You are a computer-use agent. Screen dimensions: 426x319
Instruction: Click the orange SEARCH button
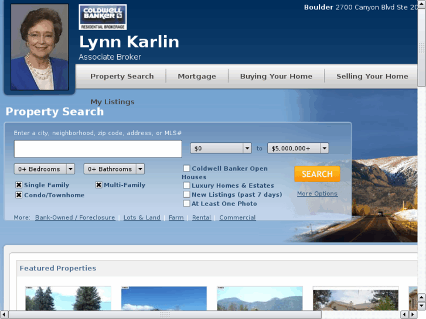pos(317,174)
